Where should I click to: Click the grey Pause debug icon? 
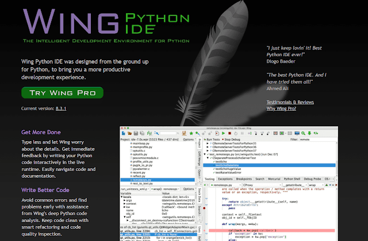coord(242,133)
